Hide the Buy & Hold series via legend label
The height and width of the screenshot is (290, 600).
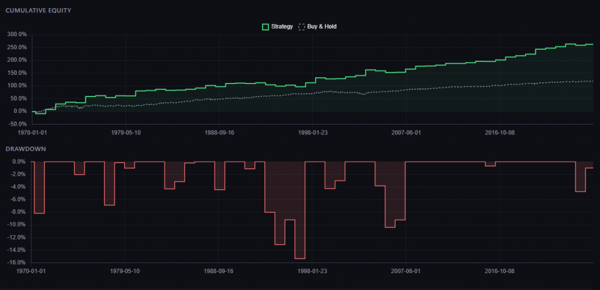tap(322, 26)
